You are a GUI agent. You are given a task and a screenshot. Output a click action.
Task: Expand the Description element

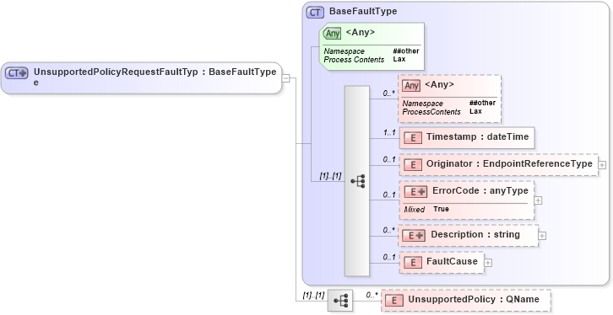click(x=542, y=236)
